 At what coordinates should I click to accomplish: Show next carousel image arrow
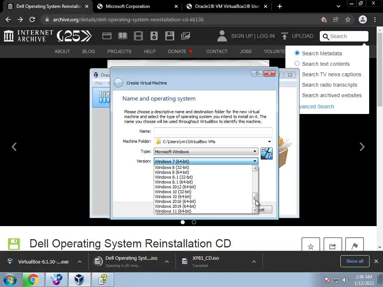point(362,146)
